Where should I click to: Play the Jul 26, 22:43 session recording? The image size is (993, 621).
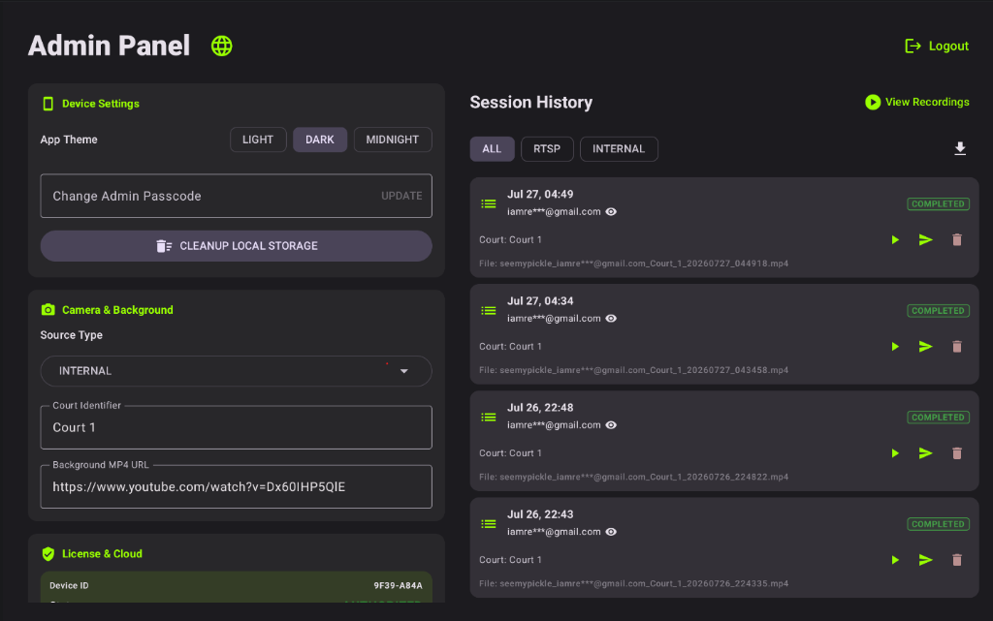[x=895, y=560]
